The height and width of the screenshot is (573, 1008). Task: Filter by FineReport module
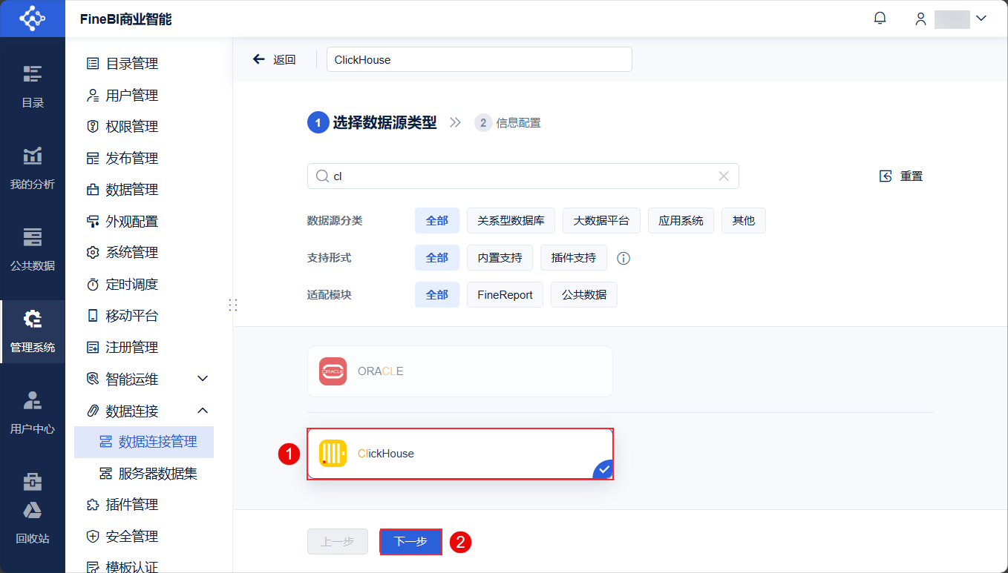pos(505,294)
